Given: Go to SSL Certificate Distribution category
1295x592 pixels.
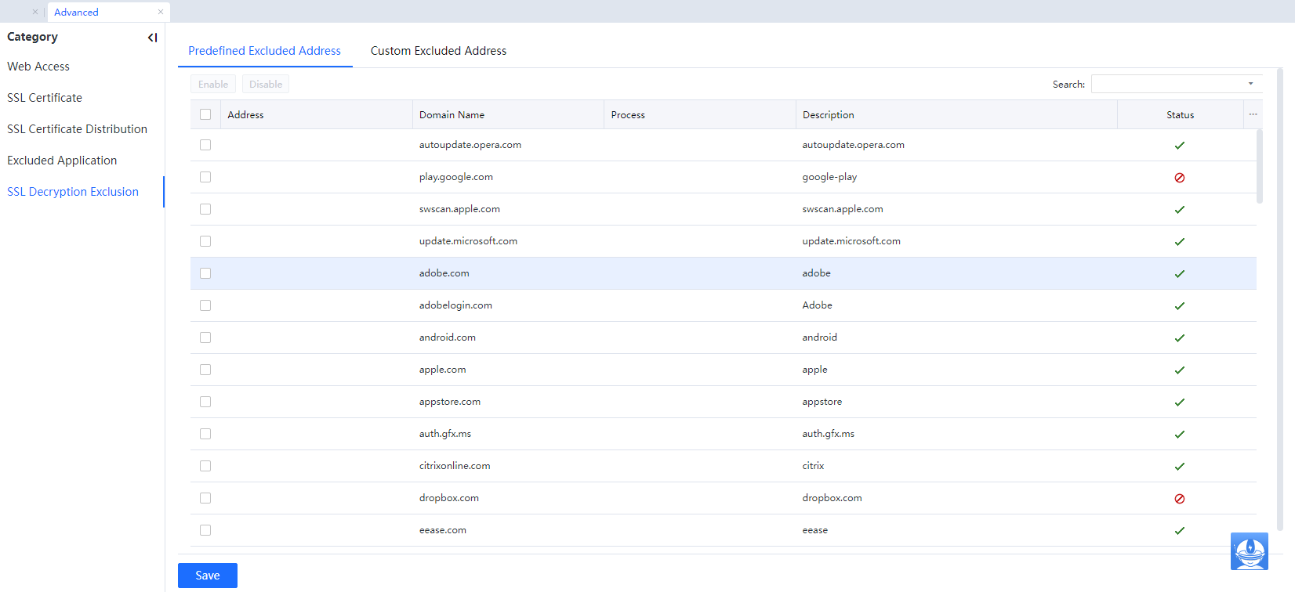Looking at the screenshot, I should pos(77,129).
